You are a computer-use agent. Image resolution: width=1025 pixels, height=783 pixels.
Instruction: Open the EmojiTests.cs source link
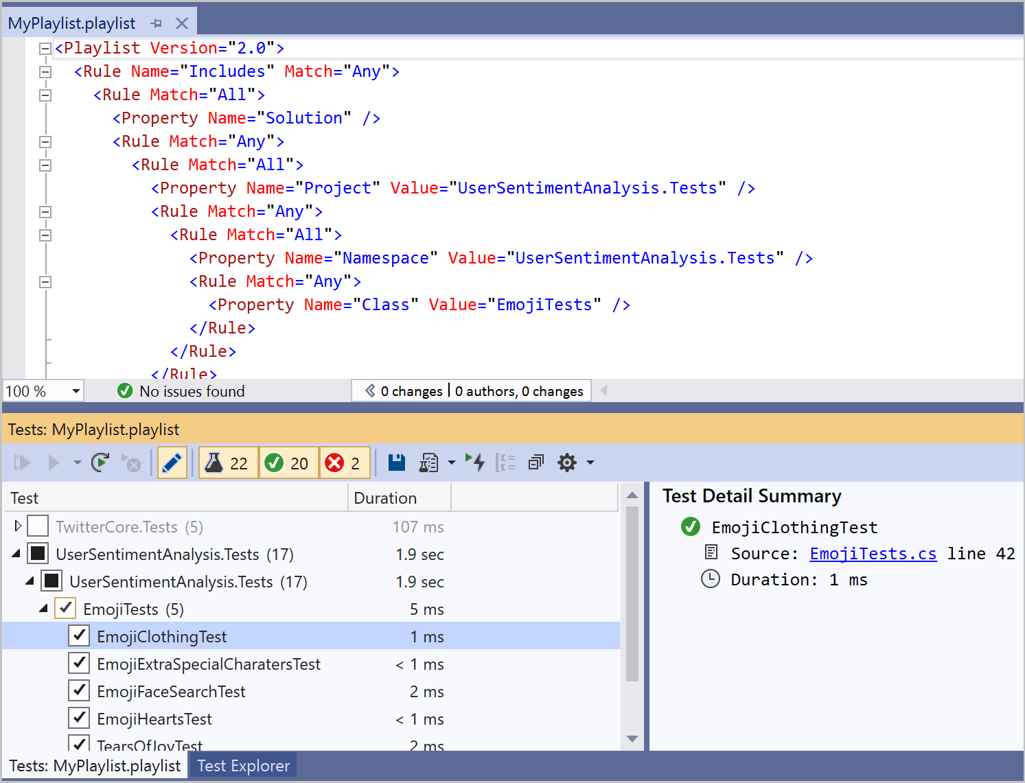click(873, 554)
